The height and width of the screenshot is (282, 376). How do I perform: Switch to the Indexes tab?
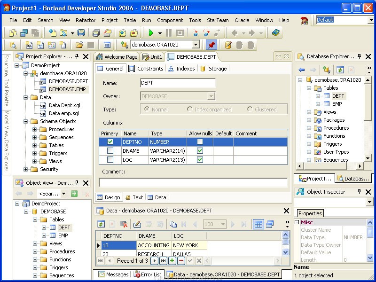[x=181, y=69]
